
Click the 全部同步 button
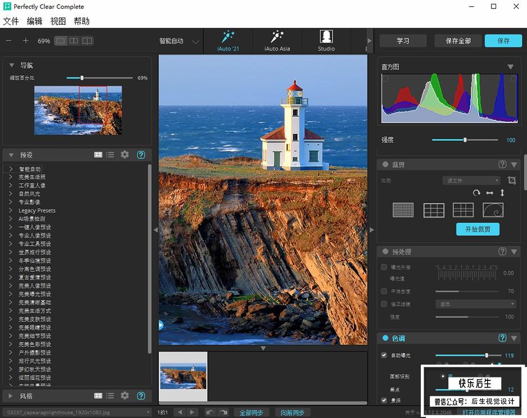pyautogui.click(x=251, y=412)
